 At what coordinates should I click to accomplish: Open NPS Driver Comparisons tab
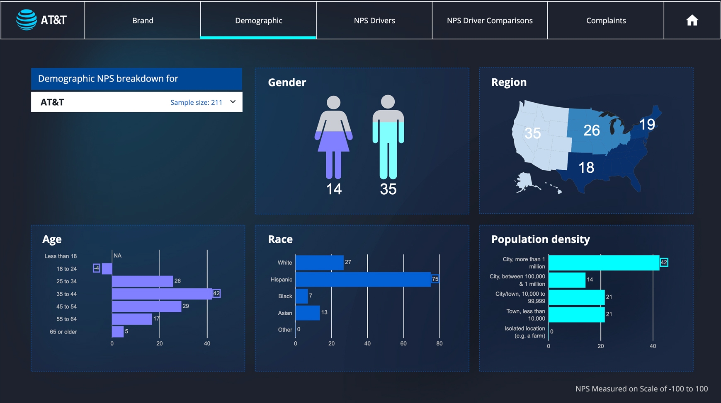pos(490,20)
